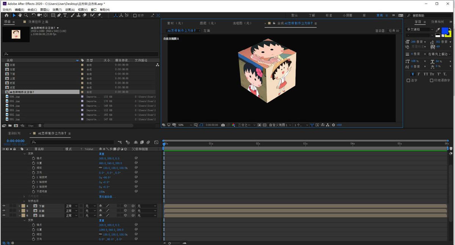This screenshot has height=245, width=455.
Task: Select the Rotation tool
Action: 33,15
